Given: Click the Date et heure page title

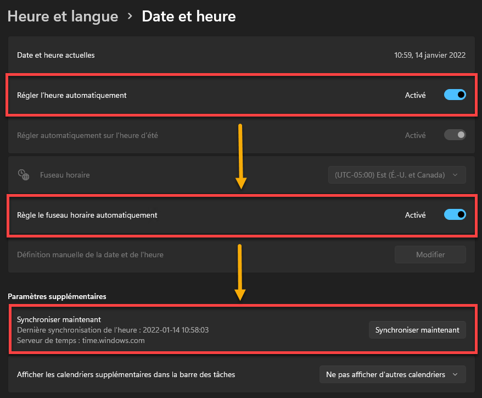Looking at the screenshot, I should (189, 16).
